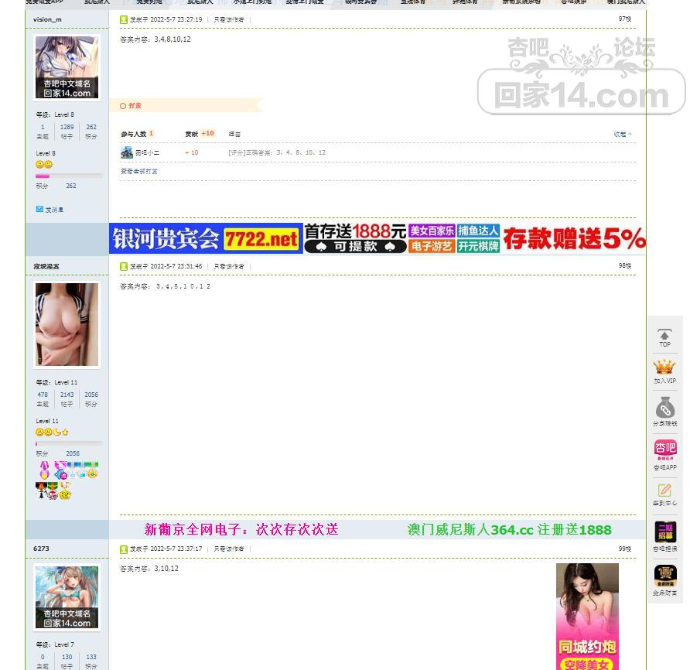The image size is (690, 670).
Task: Filter by author only on 99楼 post
Action: (x=228, y=549)
